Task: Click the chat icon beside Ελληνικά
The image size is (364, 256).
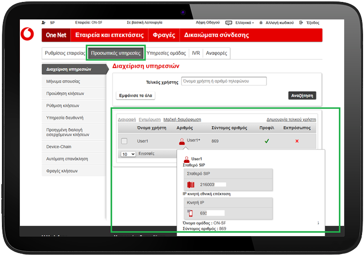Action: tap(229, 23)
